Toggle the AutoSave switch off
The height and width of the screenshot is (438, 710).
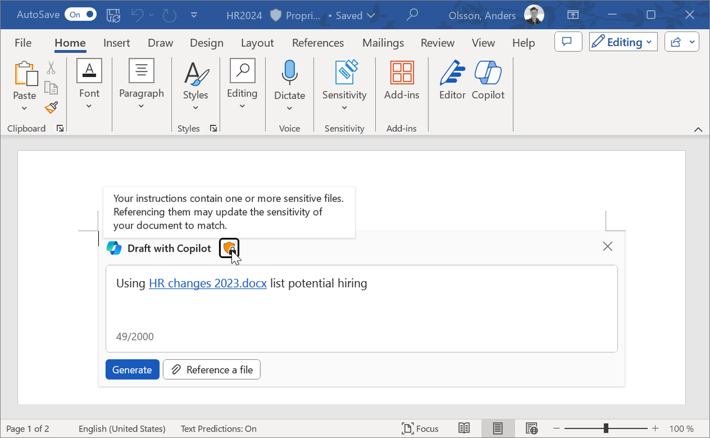click(x=80, y=15)
